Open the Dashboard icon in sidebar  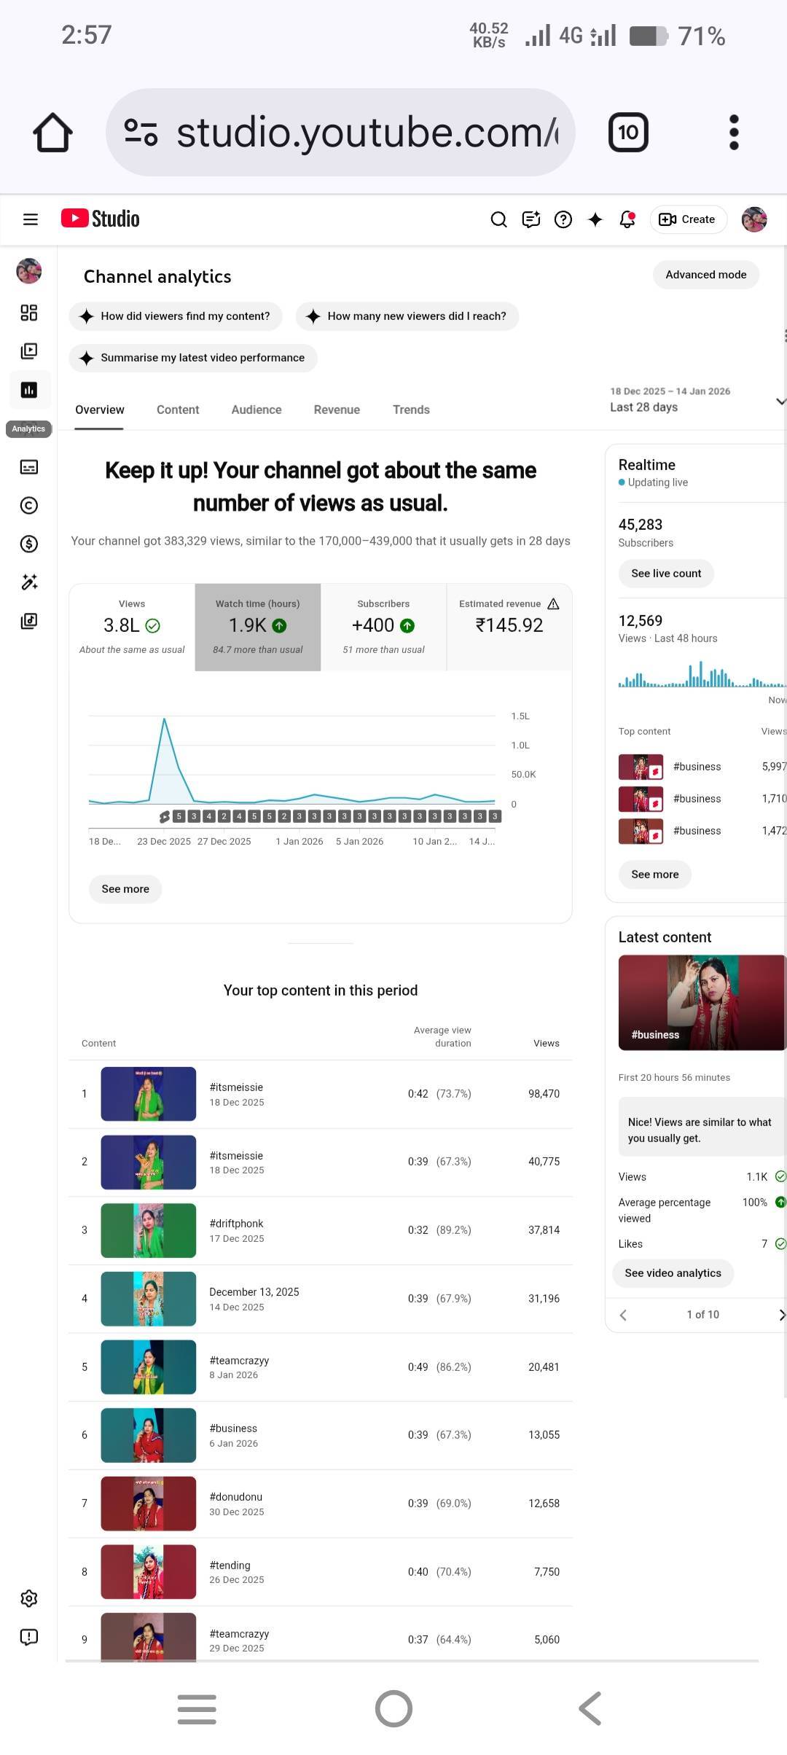point(29,313)
